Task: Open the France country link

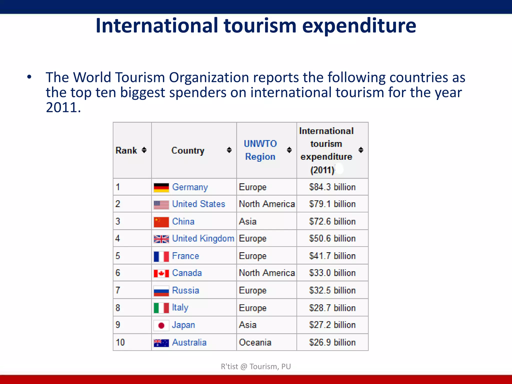Action: 185,256
